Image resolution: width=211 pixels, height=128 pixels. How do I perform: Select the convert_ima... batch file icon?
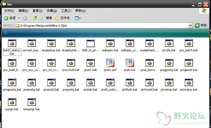pyautogui.click(x=32, y=43)
